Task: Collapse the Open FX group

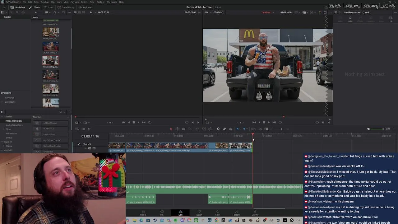Action: (x=2, y=142)
